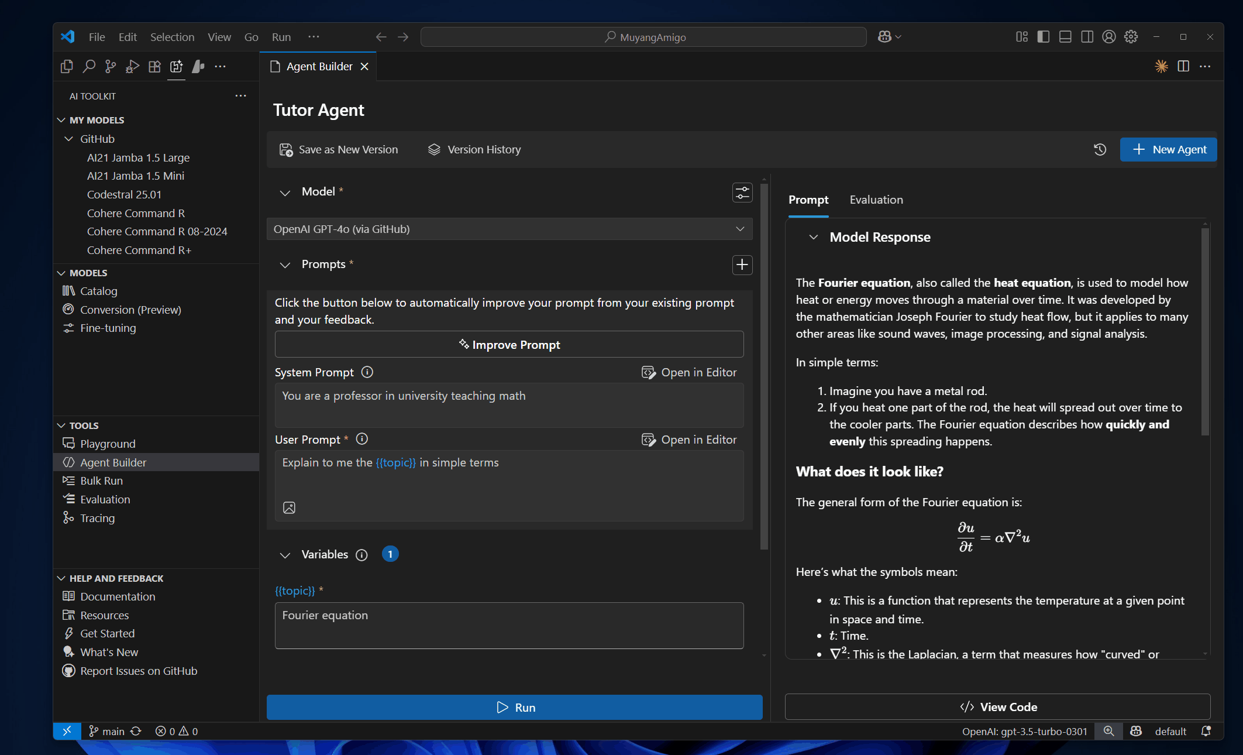Collapse the MODELS section

click(x=61, y=273)
